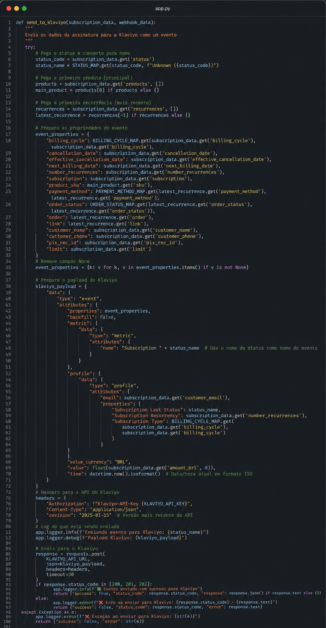Click "requests.post(" call
The height and width of the screenshot is (628, 326).
(x=86, y=554)
